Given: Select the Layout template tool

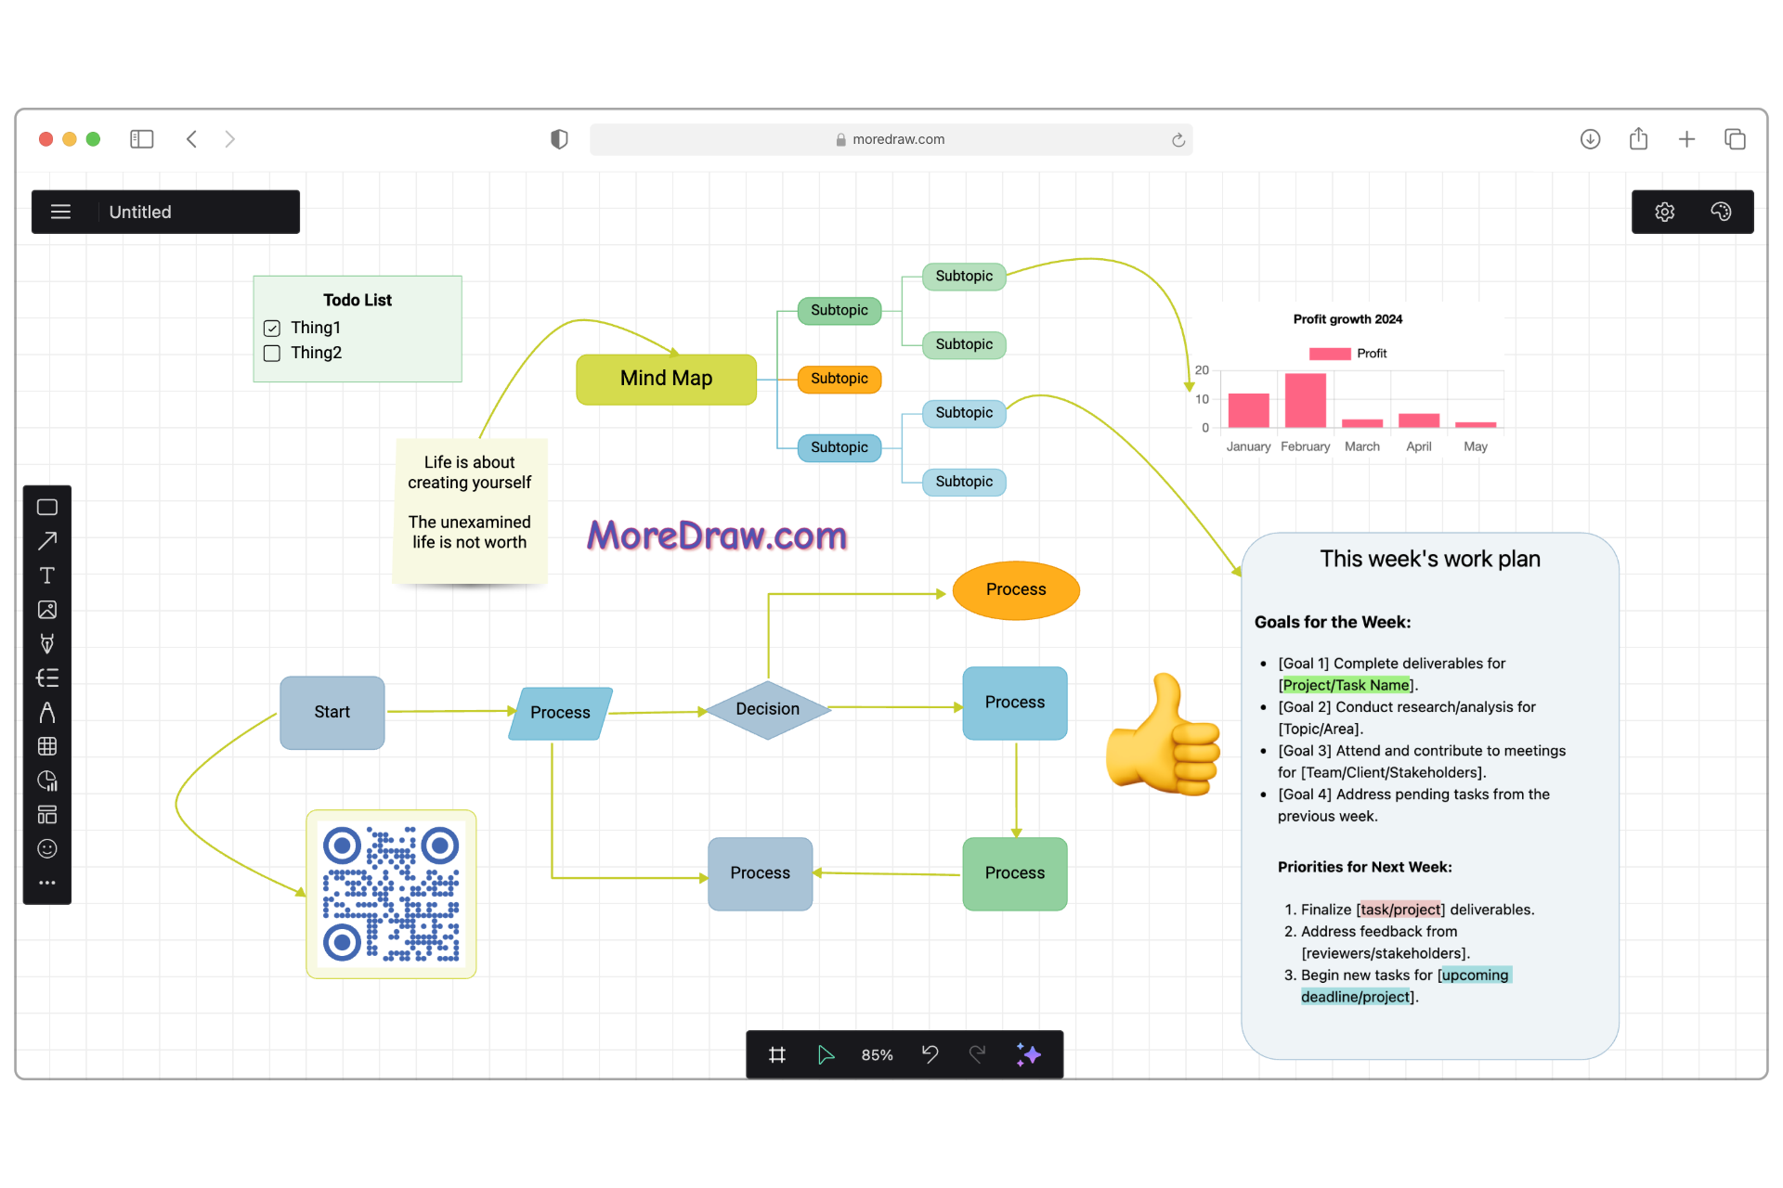Looking at the screenshot, I should click(x=47, y=815).
